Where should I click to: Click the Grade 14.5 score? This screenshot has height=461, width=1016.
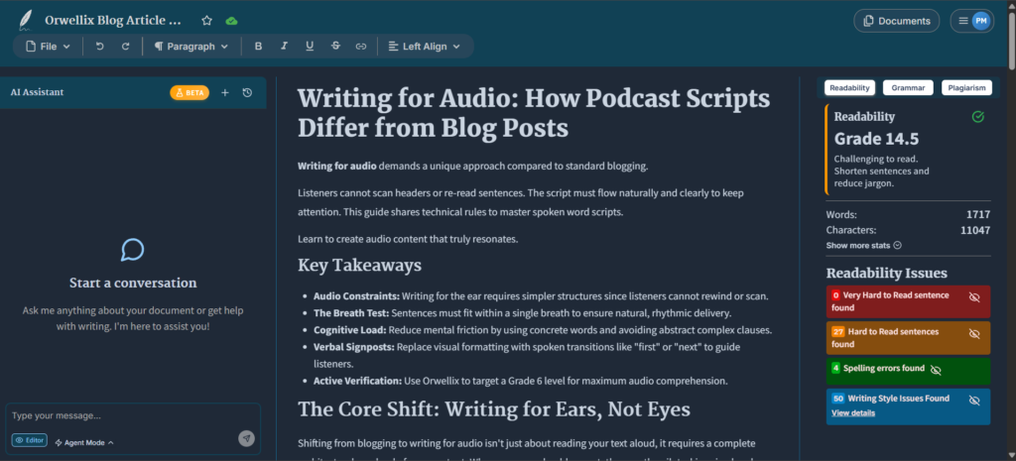pos(876,139)
